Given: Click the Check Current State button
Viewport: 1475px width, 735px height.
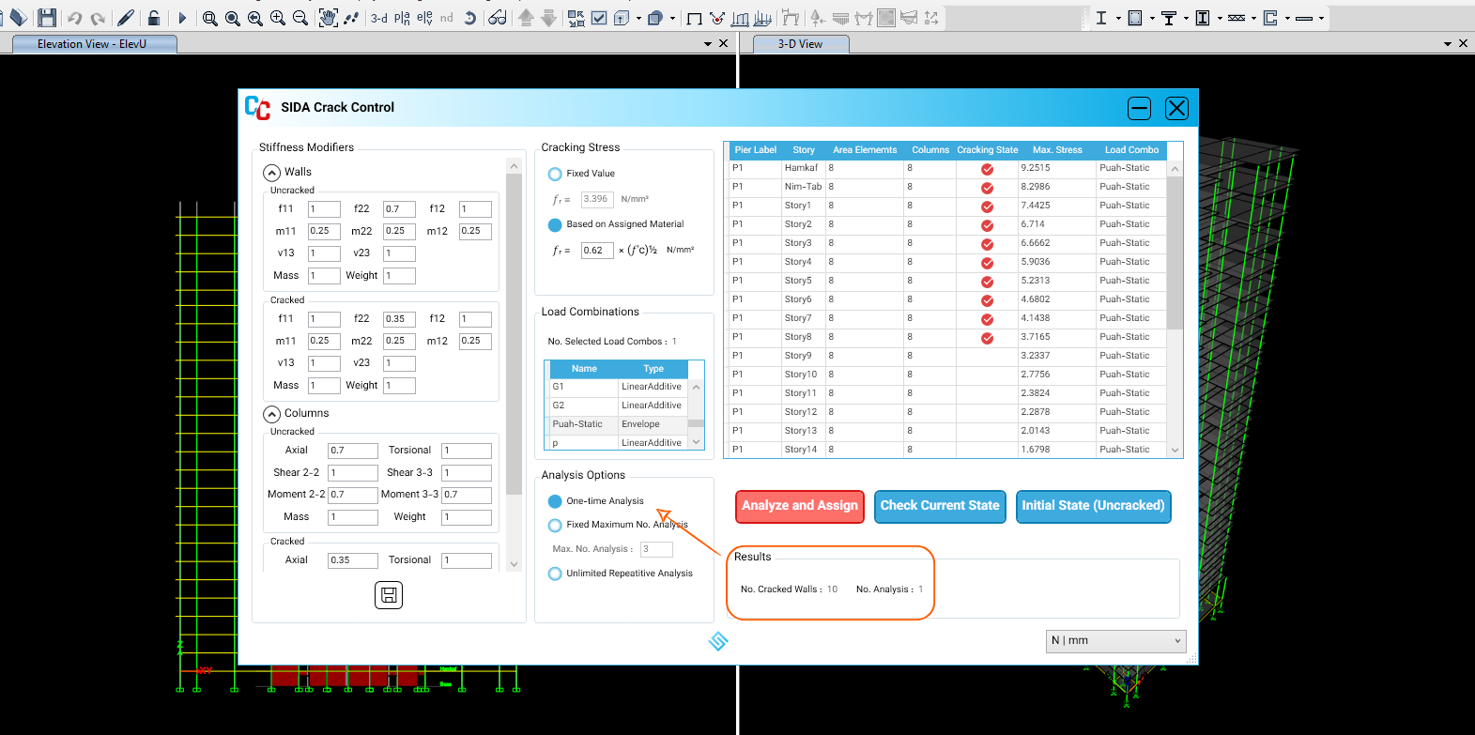Looking at the screenshot, I should click(940, 506).
